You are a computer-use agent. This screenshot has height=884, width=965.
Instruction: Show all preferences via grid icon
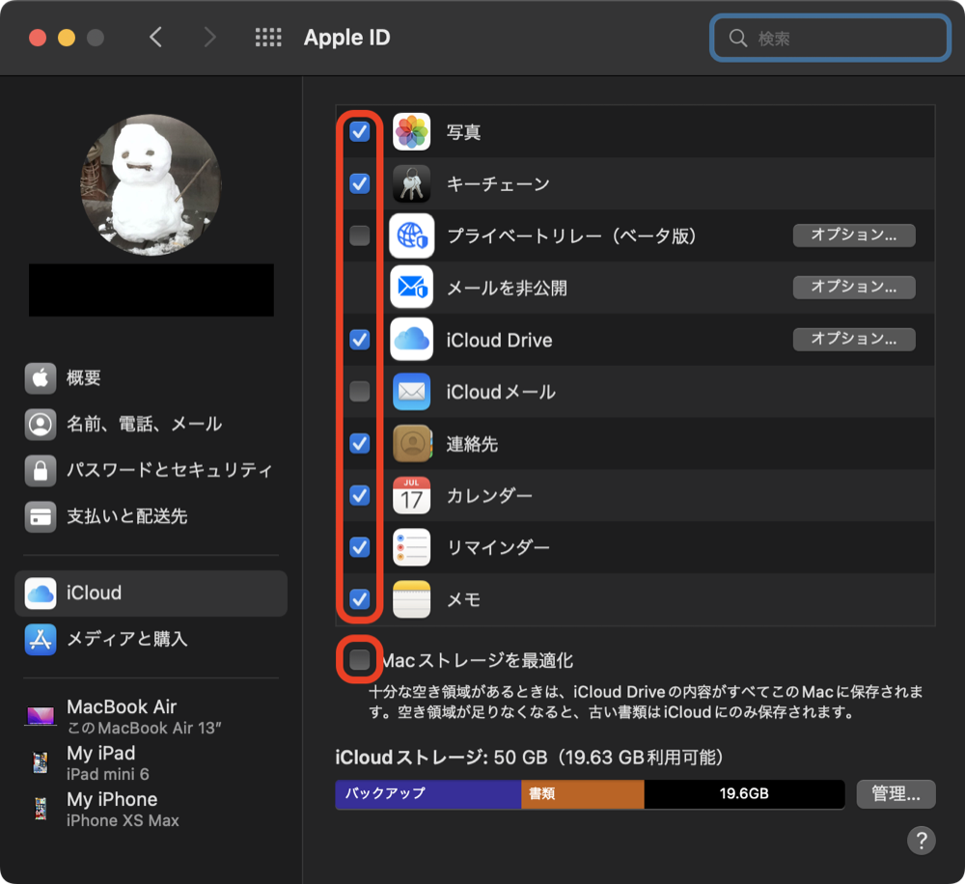[268, 38]
